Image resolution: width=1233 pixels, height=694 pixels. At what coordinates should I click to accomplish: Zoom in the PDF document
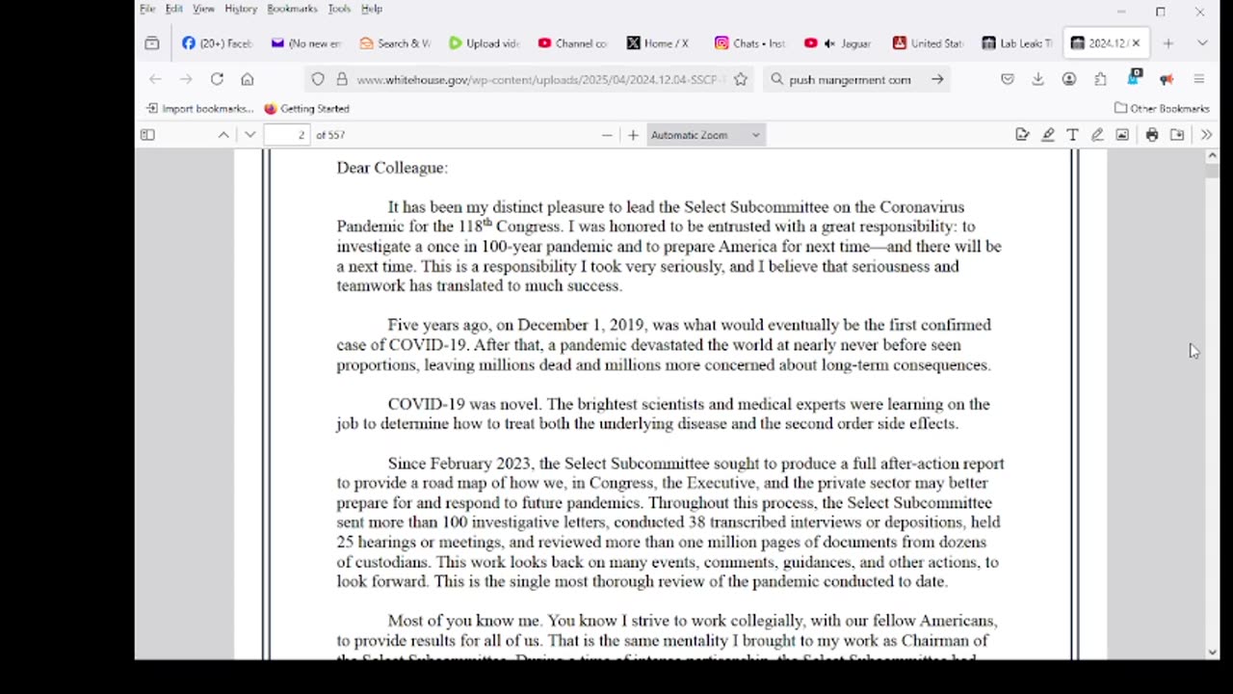[x=633, y=135]
